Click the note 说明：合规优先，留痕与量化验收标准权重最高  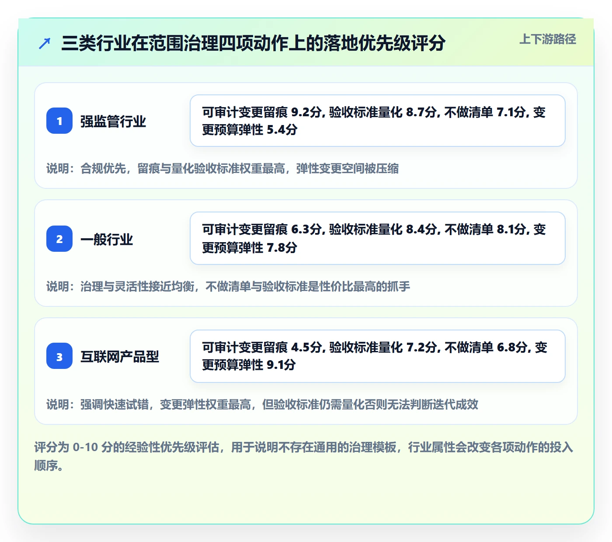(x=223, y=168)
